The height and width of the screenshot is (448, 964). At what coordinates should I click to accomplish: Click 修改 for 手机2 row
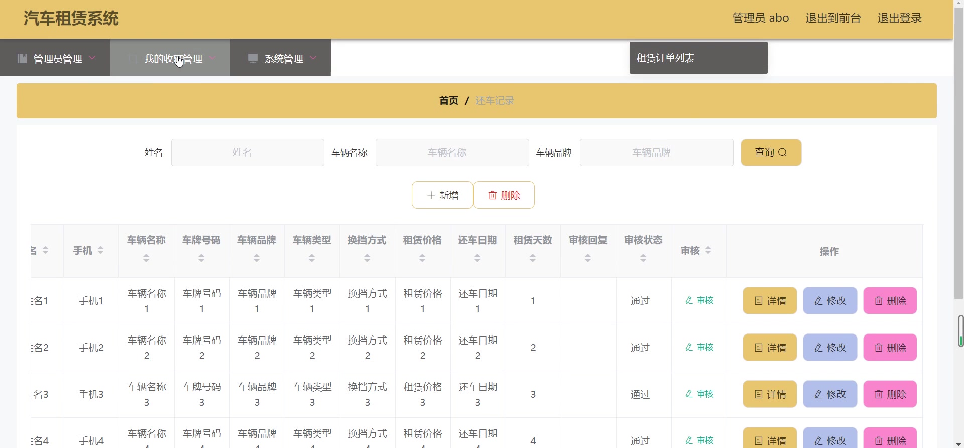point(830,347)
